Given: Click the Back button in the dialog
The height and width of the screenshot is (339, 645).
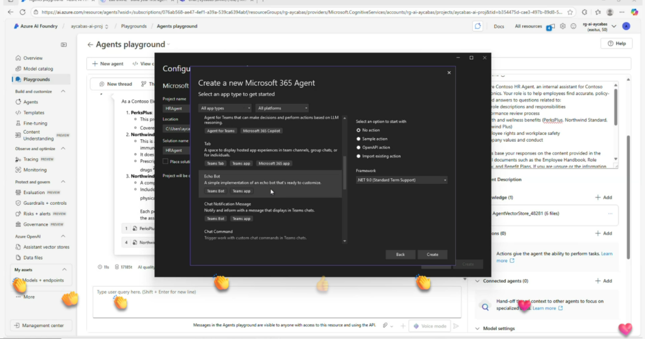Looking at the screenshot, I should tap(400, 255).
